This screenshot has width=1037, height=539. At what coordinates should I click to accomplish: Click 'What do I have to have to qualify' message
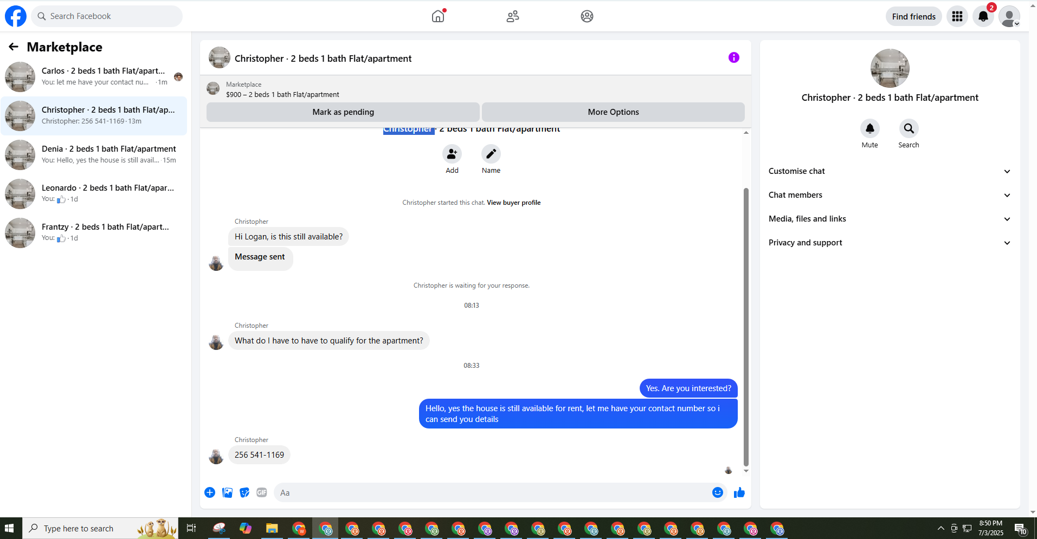point(329,341)
